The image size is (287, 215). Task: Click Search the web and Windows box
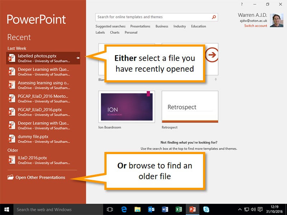(x=58, y=210)
